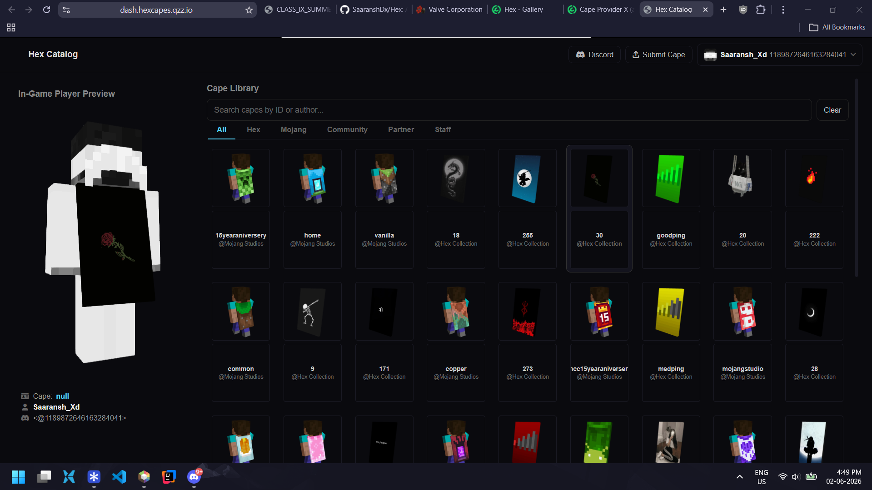Click the Hex Catalog site title
The image size is (872, 490).
coord(53,54)
